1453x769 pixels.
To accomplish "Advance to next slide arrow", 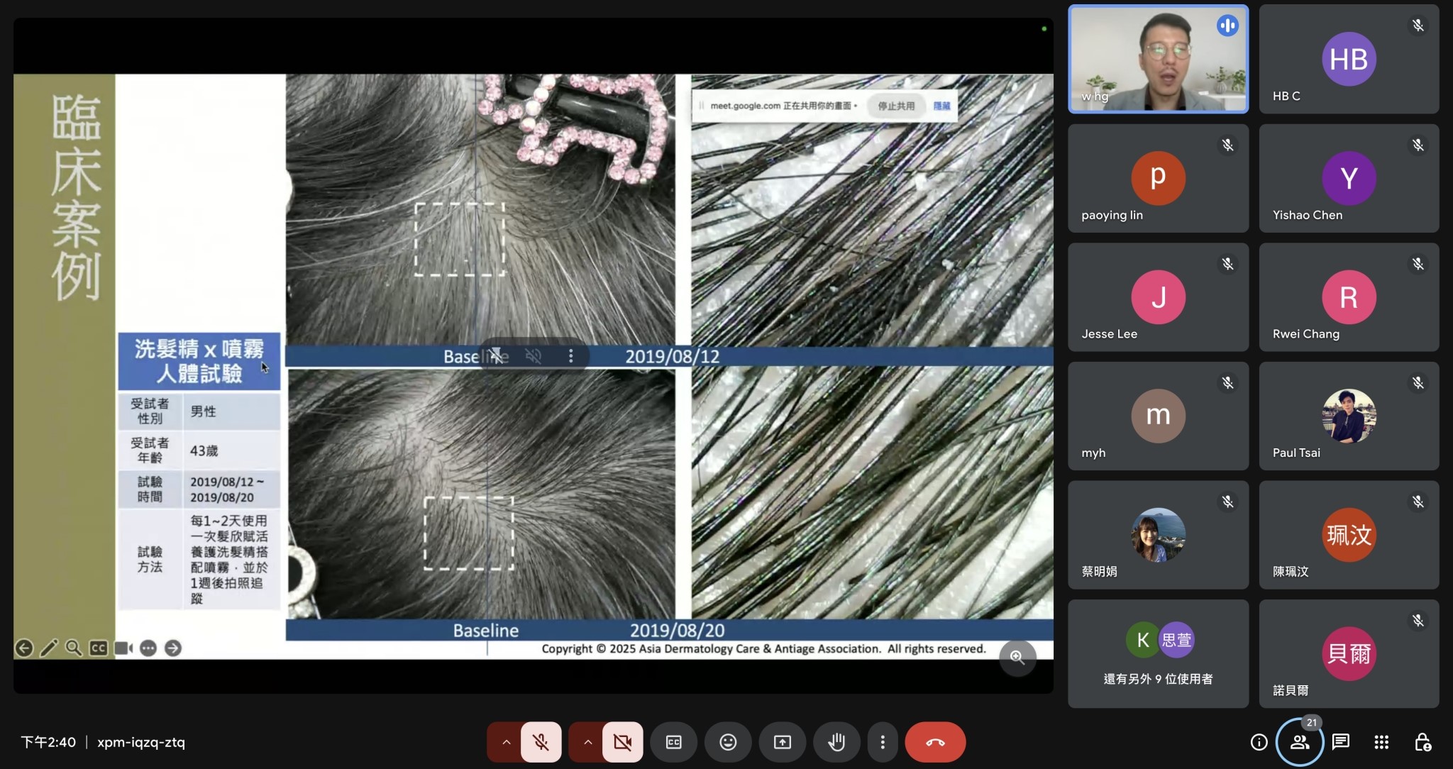I will pos(173,648).
